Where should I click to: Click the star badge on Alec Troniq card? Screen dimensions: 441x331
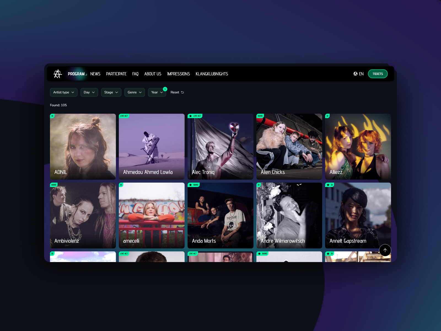(190, 116)
